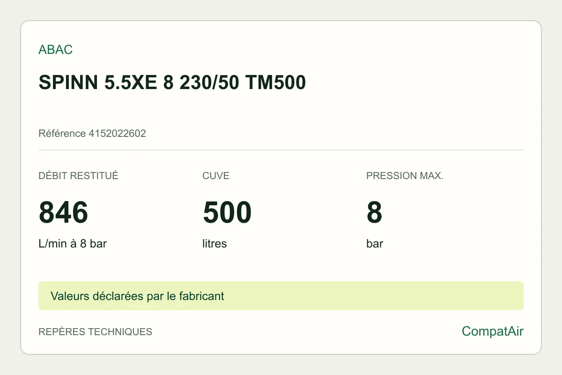Screen dimensions: 562x375
Task: Click the Référence 4152022602 text
Action: point(92,134)
